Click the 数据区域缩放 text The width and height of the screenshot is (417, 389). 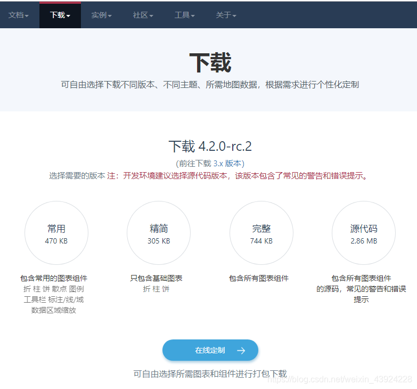[x=54, y=310]
